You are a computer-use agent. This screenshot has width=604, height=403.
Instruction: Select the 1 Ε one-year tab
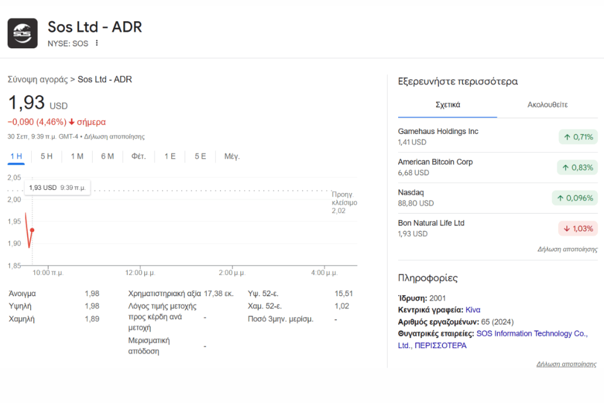(x=170, y=156)
